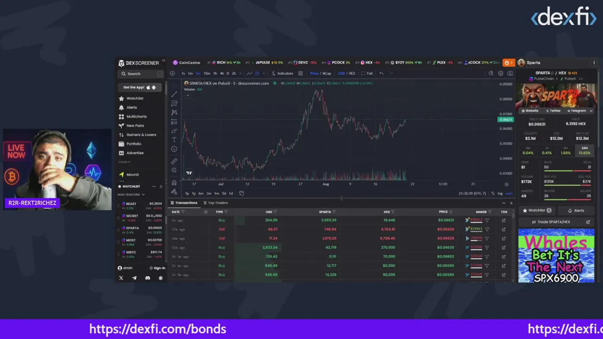The height and width of the screenshot is (339, 603).
Task: Switch chart quote to USD
Action: [341, 73]
